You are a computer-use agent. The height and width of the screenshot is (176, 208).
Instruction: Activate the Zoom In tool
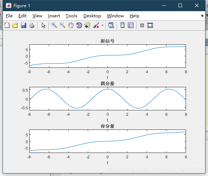pos(54,25)
